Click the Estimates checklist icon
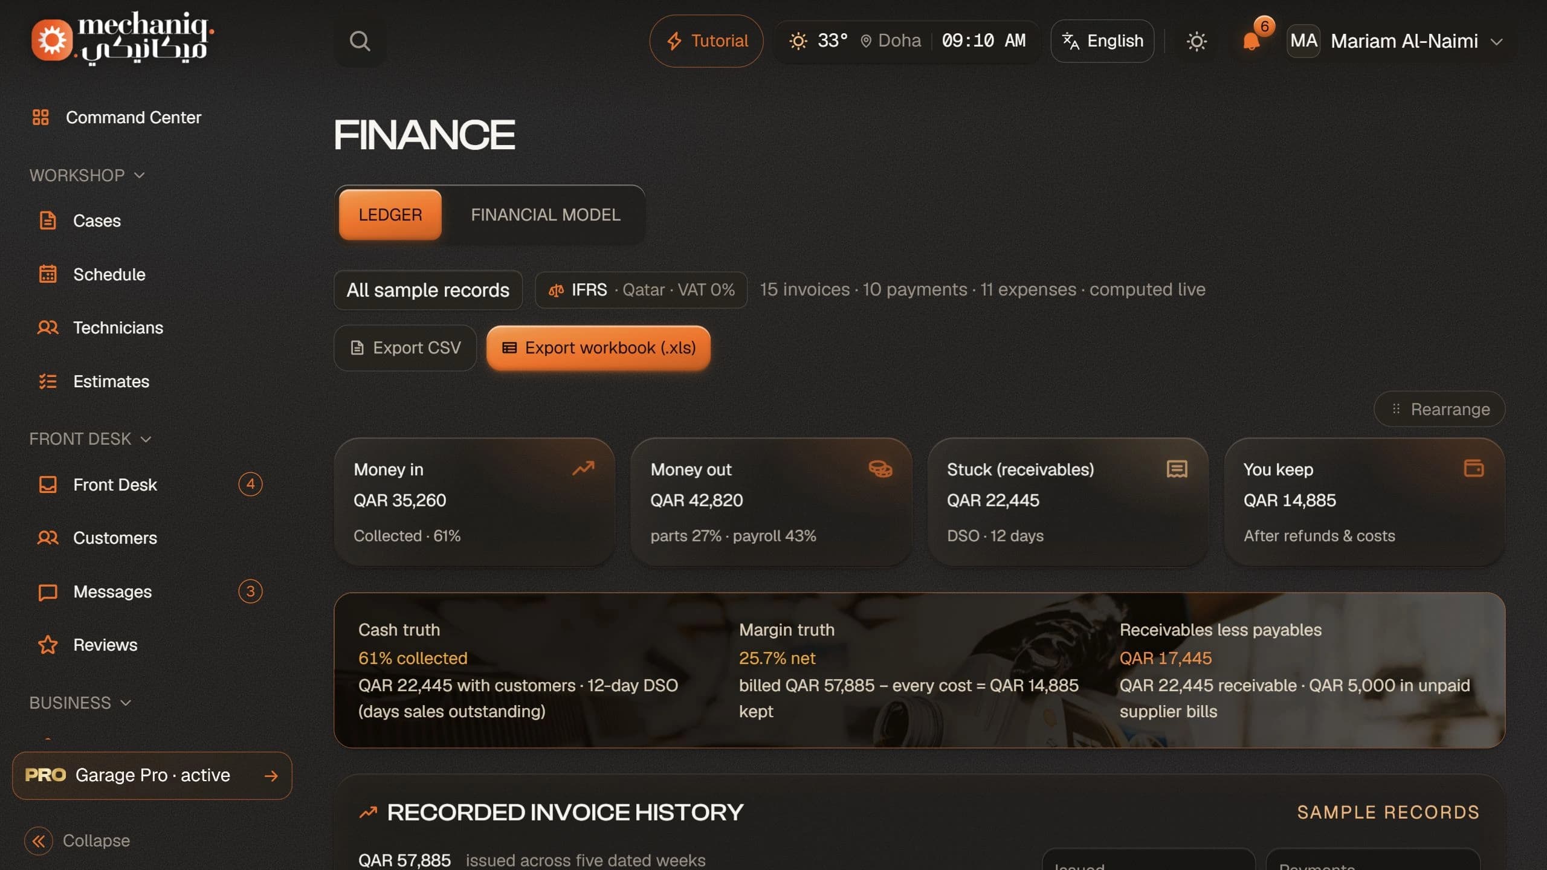 48,381
